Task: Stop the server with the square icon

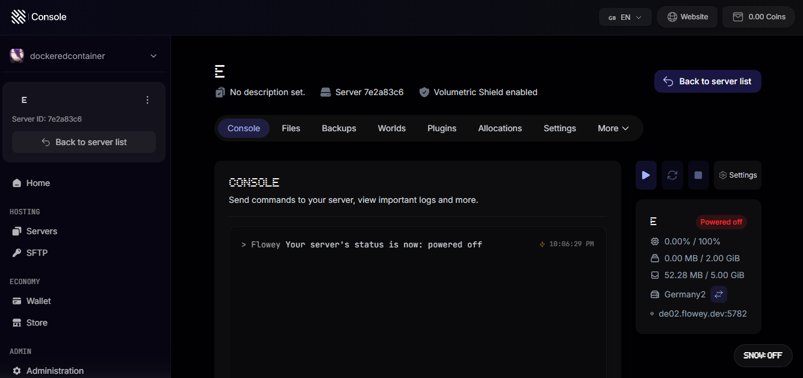Action: click(698, 175)
